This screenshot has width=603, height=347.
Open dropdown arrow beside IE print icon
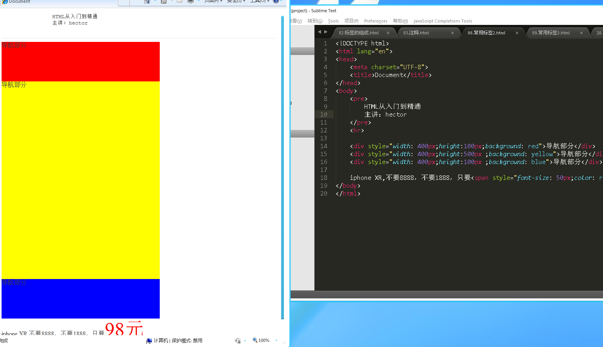198,1
